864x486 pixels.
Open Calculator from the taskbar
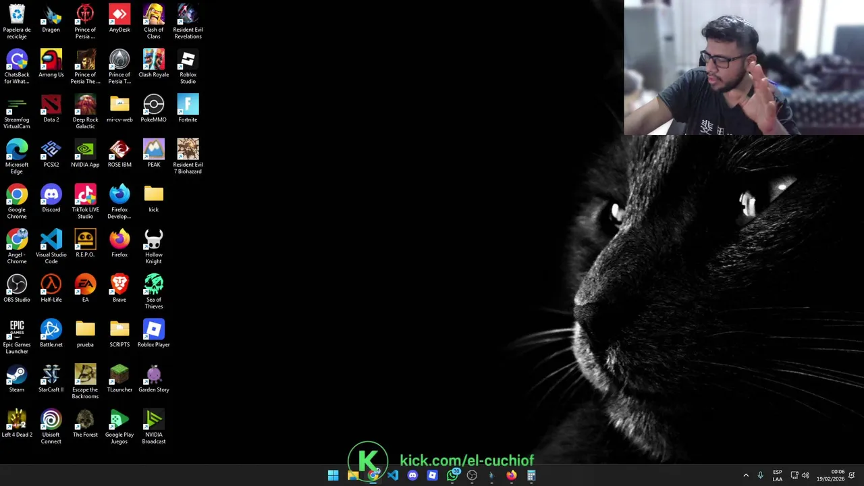pos(531,475)
